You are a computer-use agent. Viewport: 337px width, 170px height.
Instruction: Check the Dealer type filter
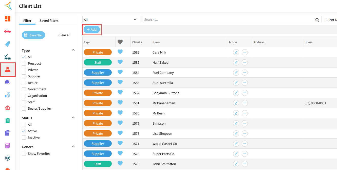point(24,83)
